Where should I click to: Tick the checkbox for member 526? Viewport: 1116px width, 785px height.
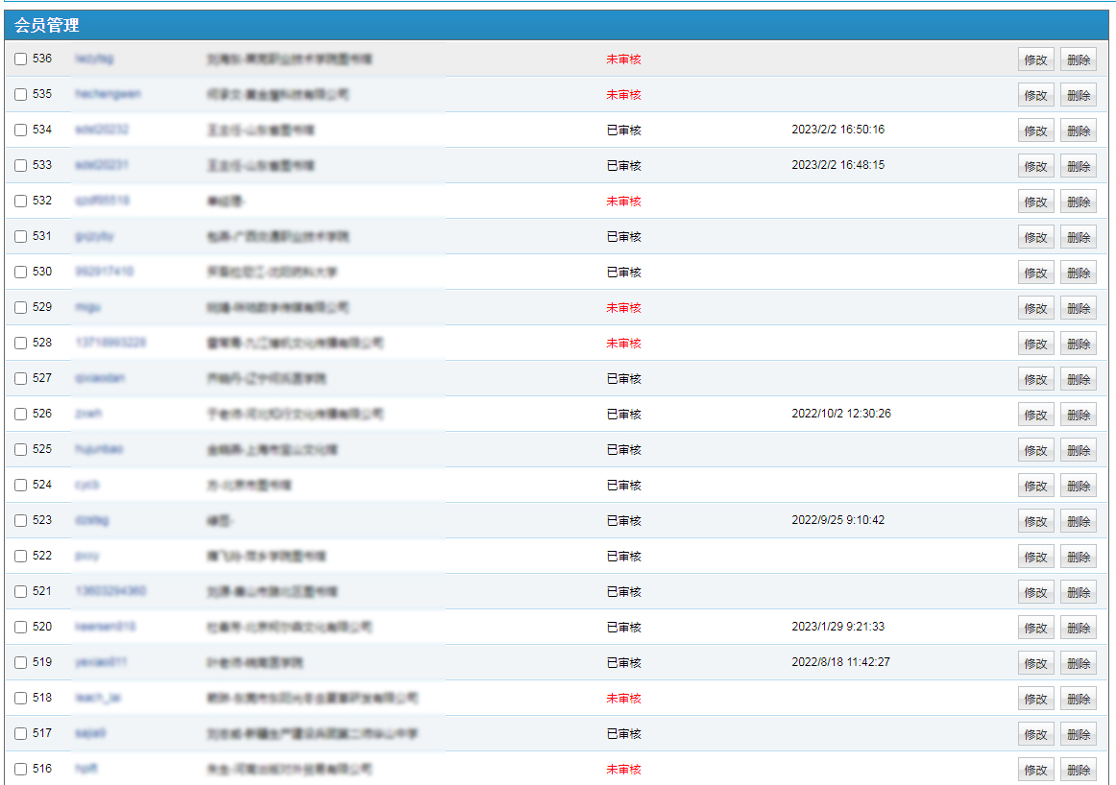click(21, 415)
